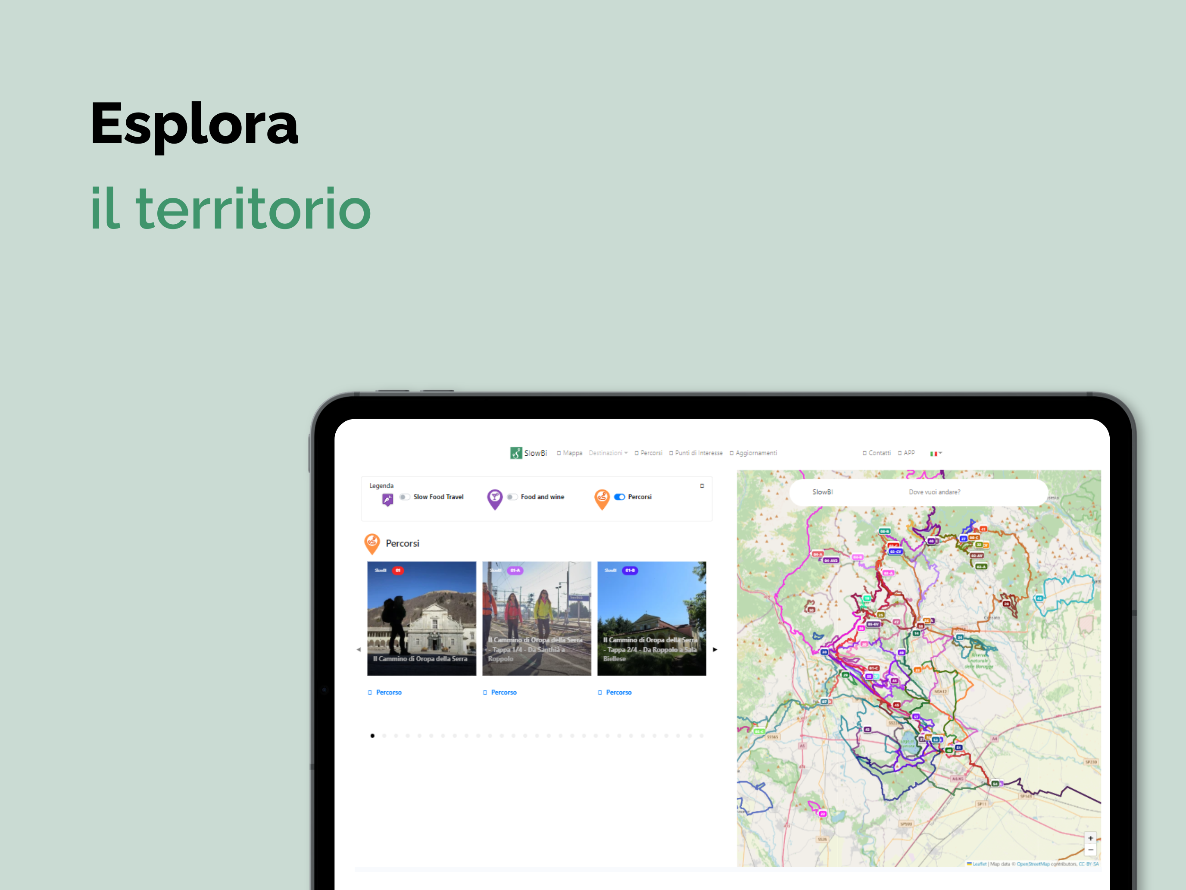Expand the Destinazioni dropdown menu
1186x890 pixels.
coord(608,453)
